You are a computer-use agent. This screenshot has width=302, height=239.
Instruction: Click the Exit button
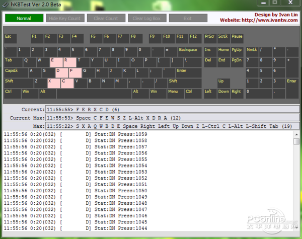(x=188, y=18)
